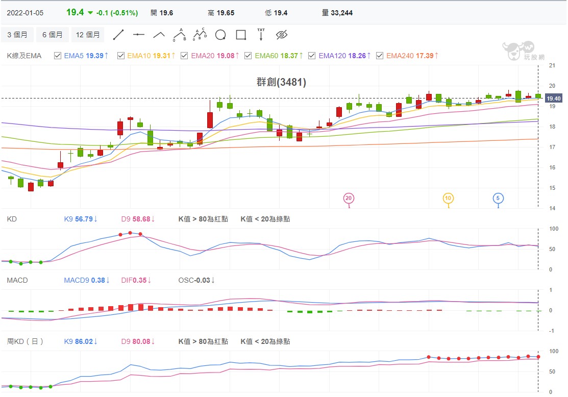Click the EMA60 18.37 value label

279,56
